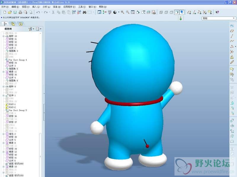This screenshot has width=237, height=177.
Task: Open the 分析 menu
Action: 46,7
